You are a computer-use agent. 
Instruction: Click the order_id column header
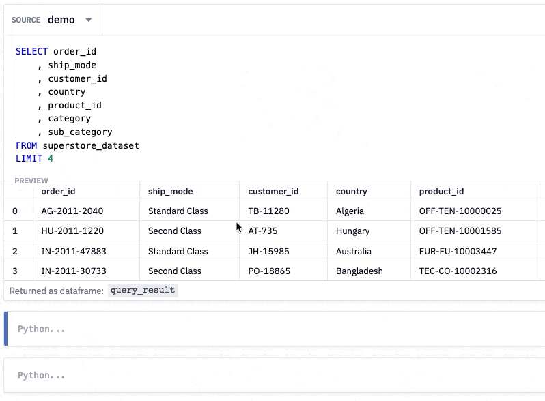click(59, 192)
